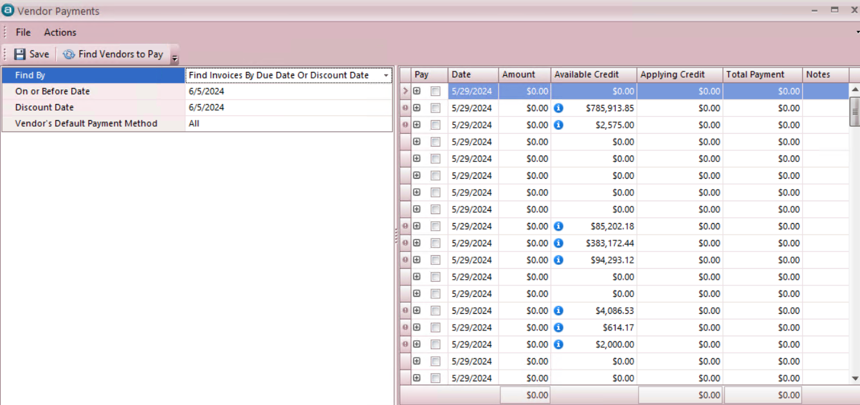Image resolution: width=860 pixels, height=405 pixels.
Task: Click info icon beside $785,913.85 credit
Action: (558, 108)
